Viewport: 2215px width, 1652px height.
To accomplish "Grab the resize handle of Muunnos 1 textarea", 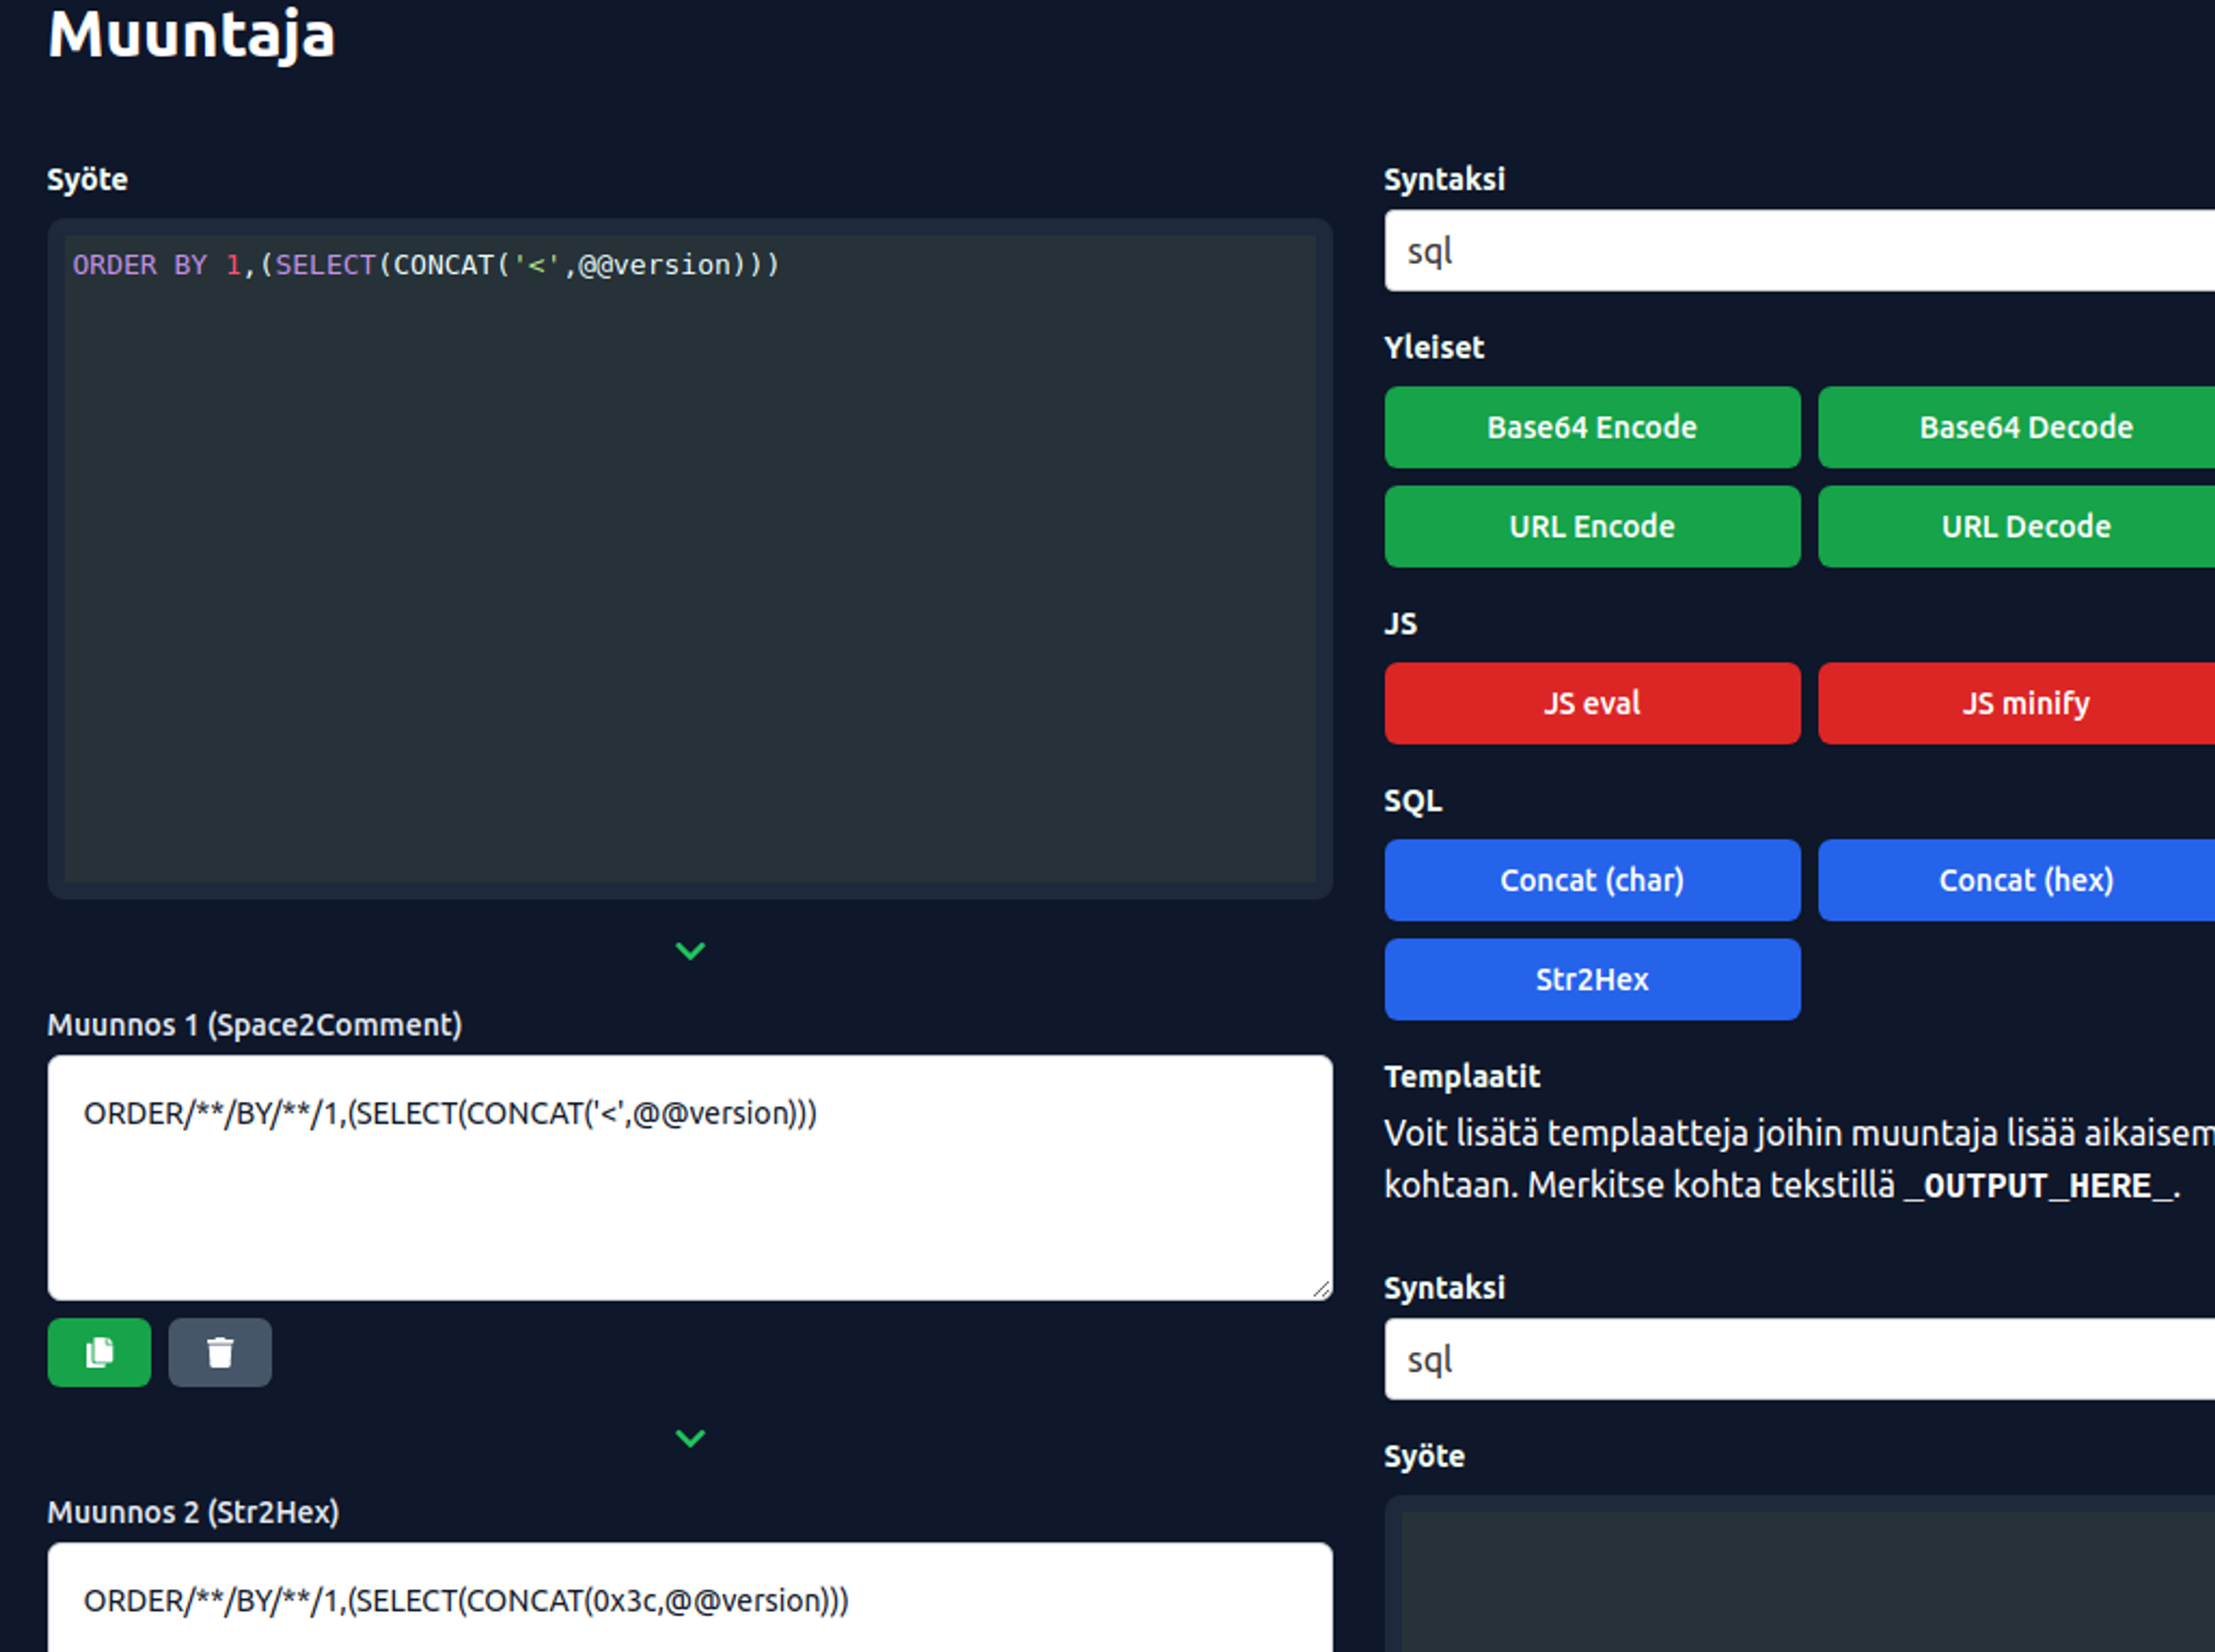I will coord(1321,1290).
